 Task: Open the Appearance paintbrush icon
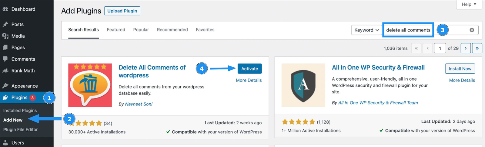point(5,86)
